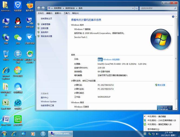The image size is (180, 137).
Task: Click the volume speaker tray icon
Action: 157,134
